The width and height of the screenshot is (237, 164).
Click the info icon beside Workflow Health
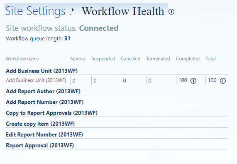coord(171,12)
